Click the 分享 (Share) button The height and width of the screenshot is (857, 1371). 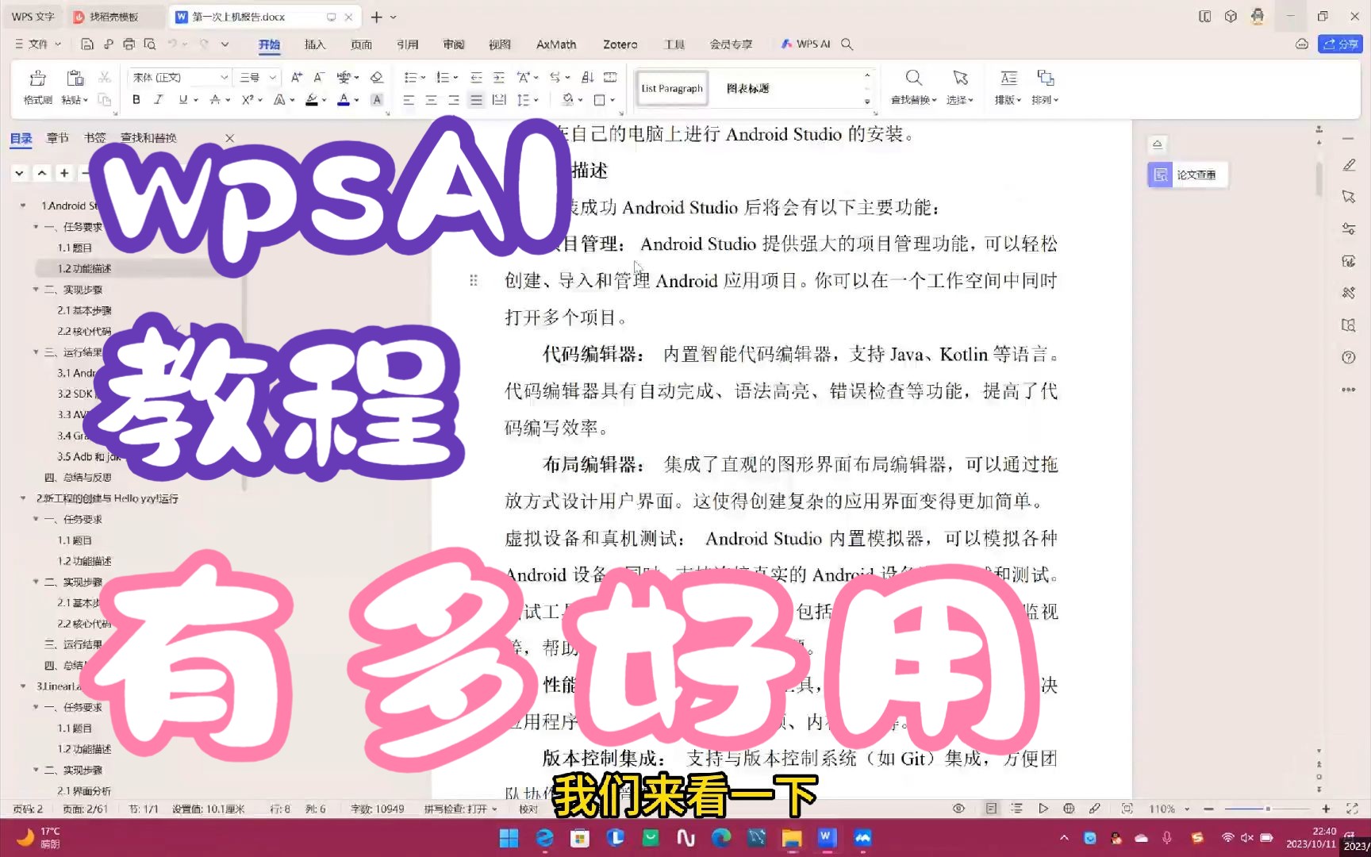1340,44
